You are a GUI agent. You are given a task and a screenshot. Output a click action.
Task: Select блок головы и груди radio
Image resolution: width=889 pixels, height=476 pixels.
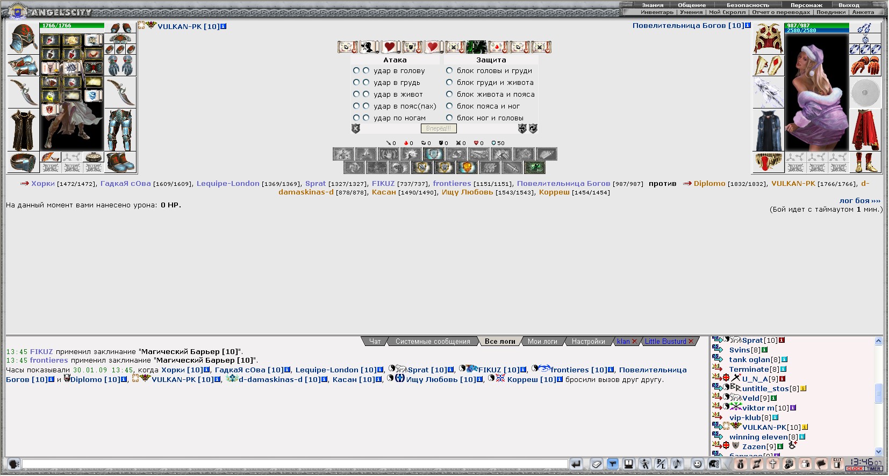point(449,70)
